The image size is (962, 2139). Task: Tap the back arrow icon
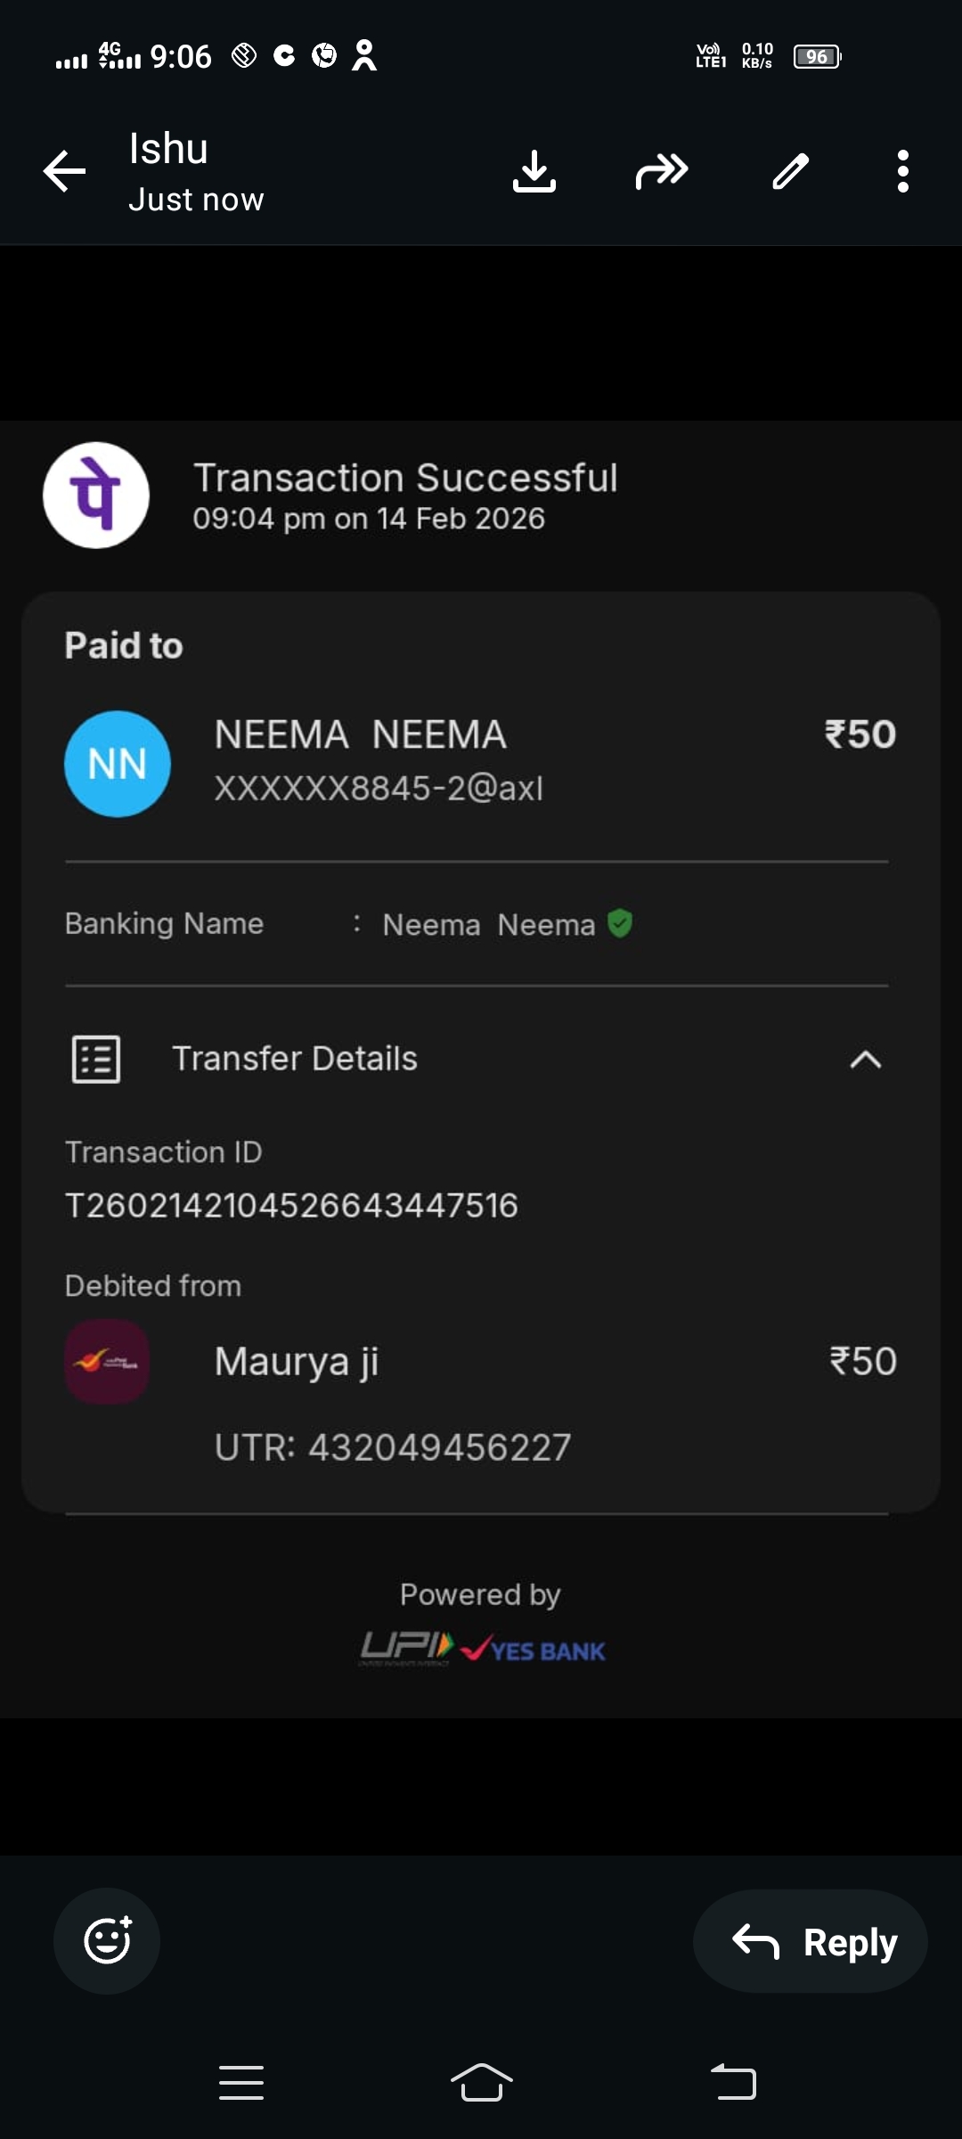(x=65, y=171)
